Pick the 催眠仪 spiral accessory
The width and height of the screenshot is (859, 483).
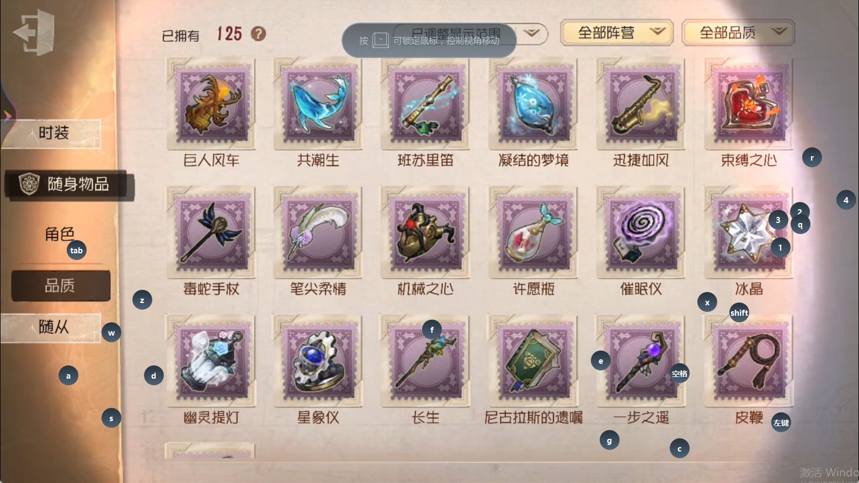[x=641, y=232]
